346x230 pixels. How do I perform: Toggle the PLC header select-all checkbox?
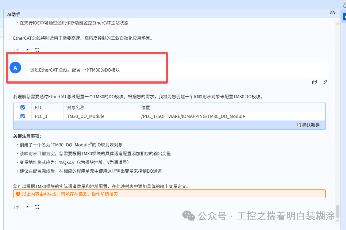23,107
